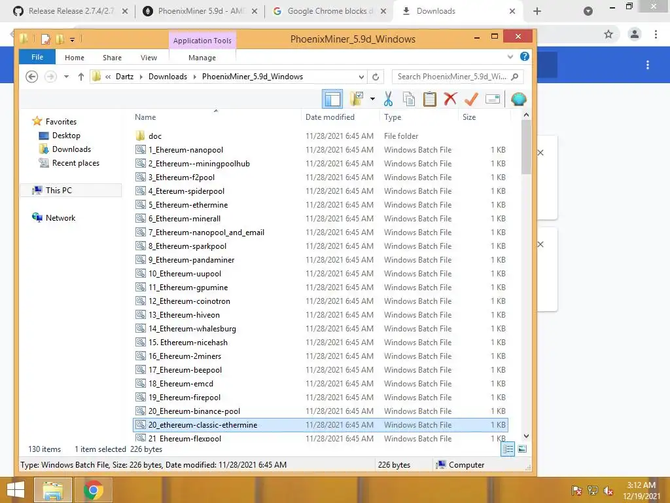This screenshot has width=670, height=503.
Task: Select This PC in navigation pane
Action: click(x=58, y=191)
